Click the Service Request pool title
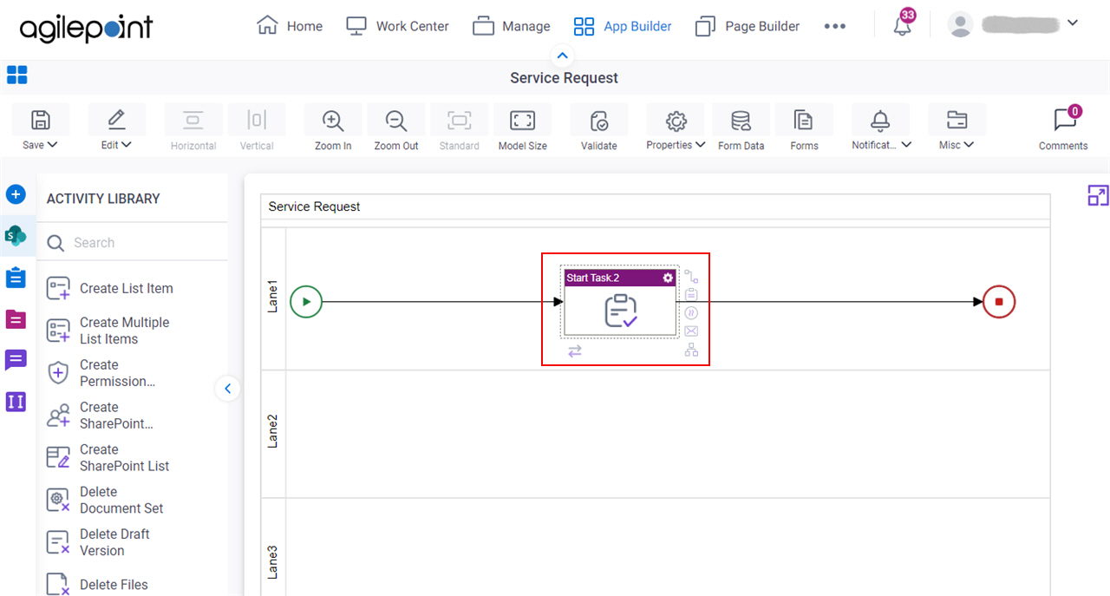The width and height of the screenshot is (1110, 596). (x=314, y=206)
